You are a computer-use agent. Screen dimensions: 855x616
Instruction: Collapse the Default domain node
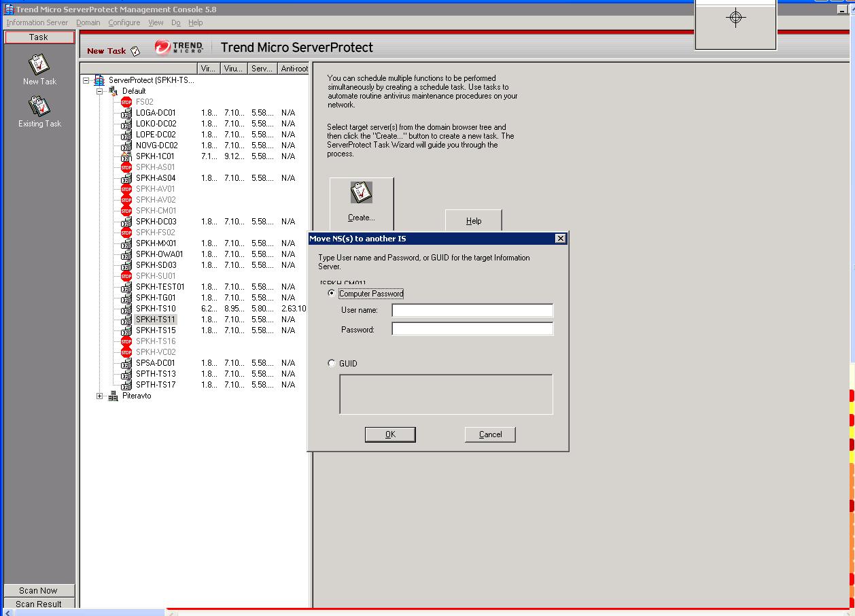coord(100,91)
